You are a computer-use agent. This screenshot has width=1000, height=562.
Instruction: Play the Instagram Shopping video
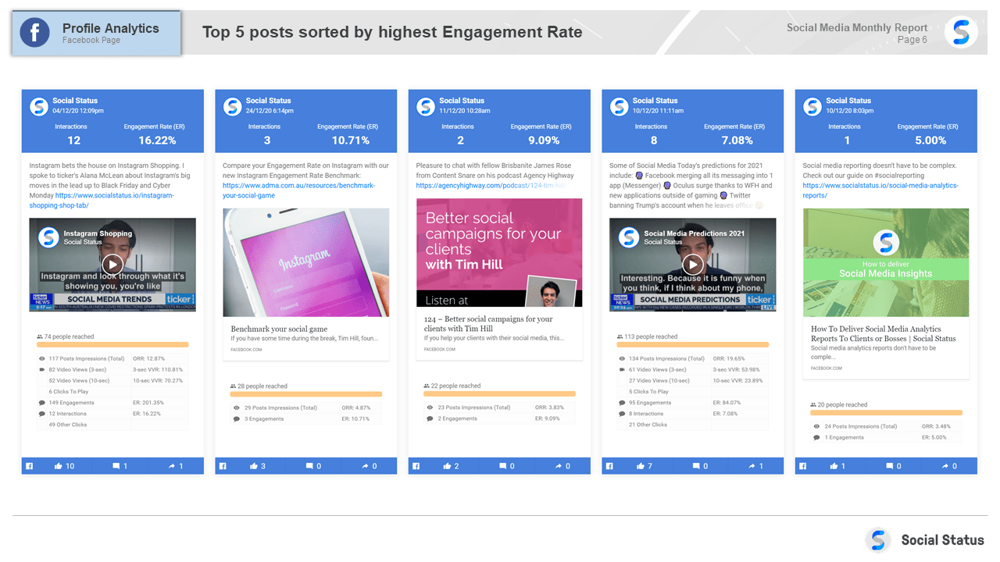[112, 264]
